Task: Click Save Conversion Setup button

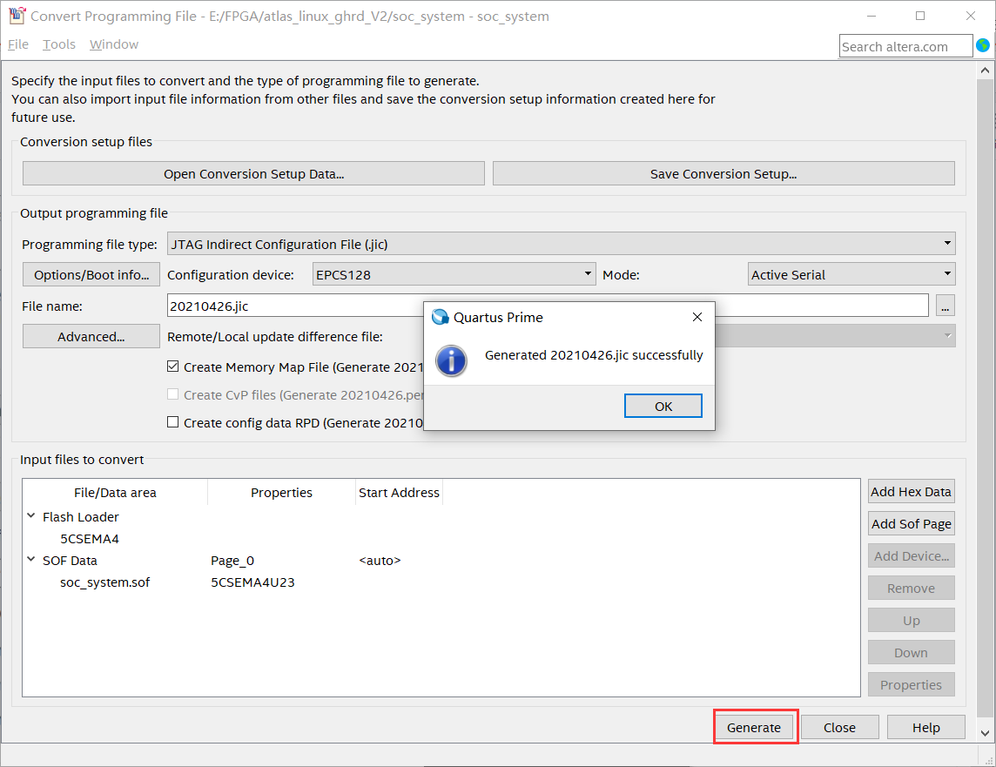Action: [723, 173]
